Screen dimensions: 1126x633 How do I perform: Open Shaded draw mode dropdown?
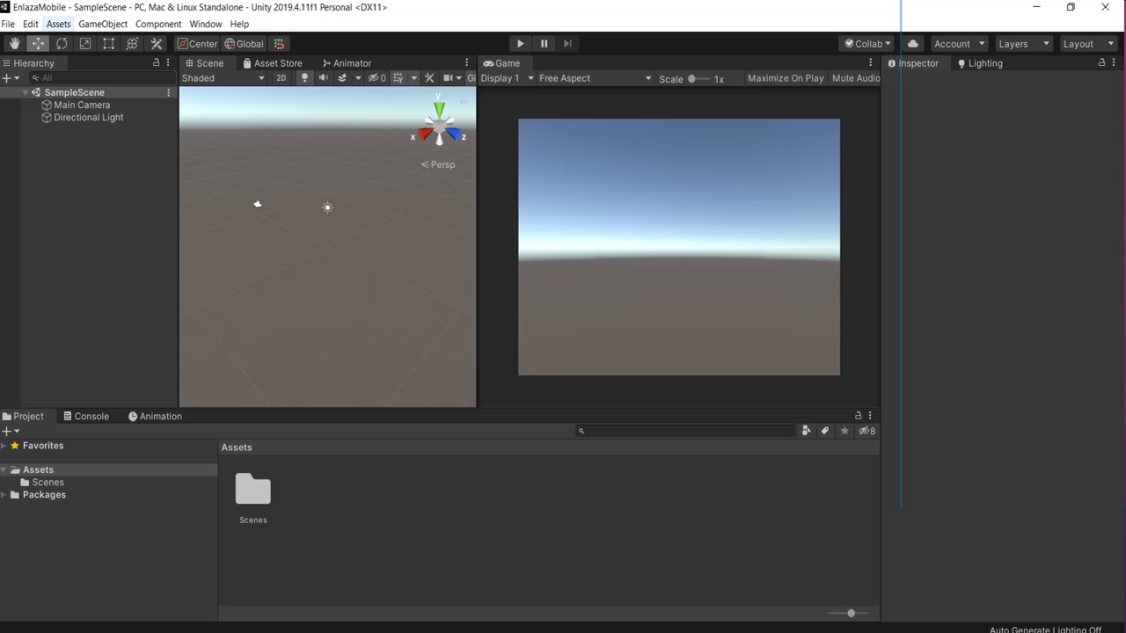[223, 78]
